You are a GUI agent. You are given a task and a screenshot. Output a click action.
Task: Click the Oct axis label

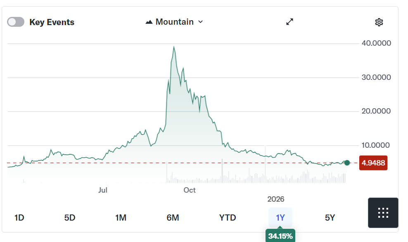point(190,190)
